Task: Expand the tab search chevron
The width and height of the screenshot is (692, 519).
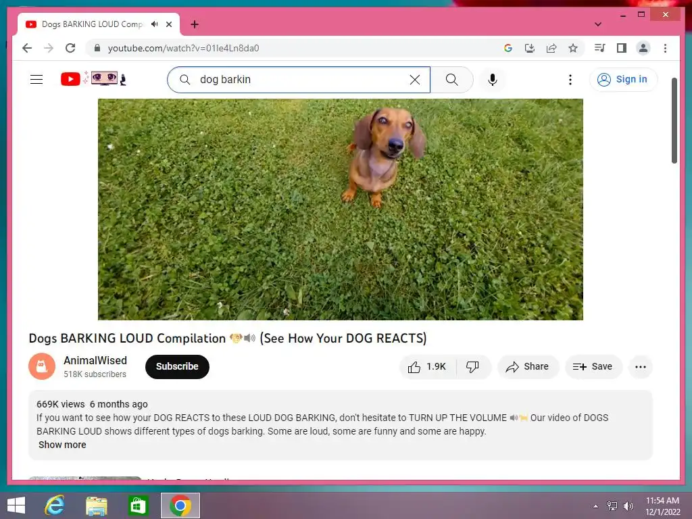Action: coord(597,24)
